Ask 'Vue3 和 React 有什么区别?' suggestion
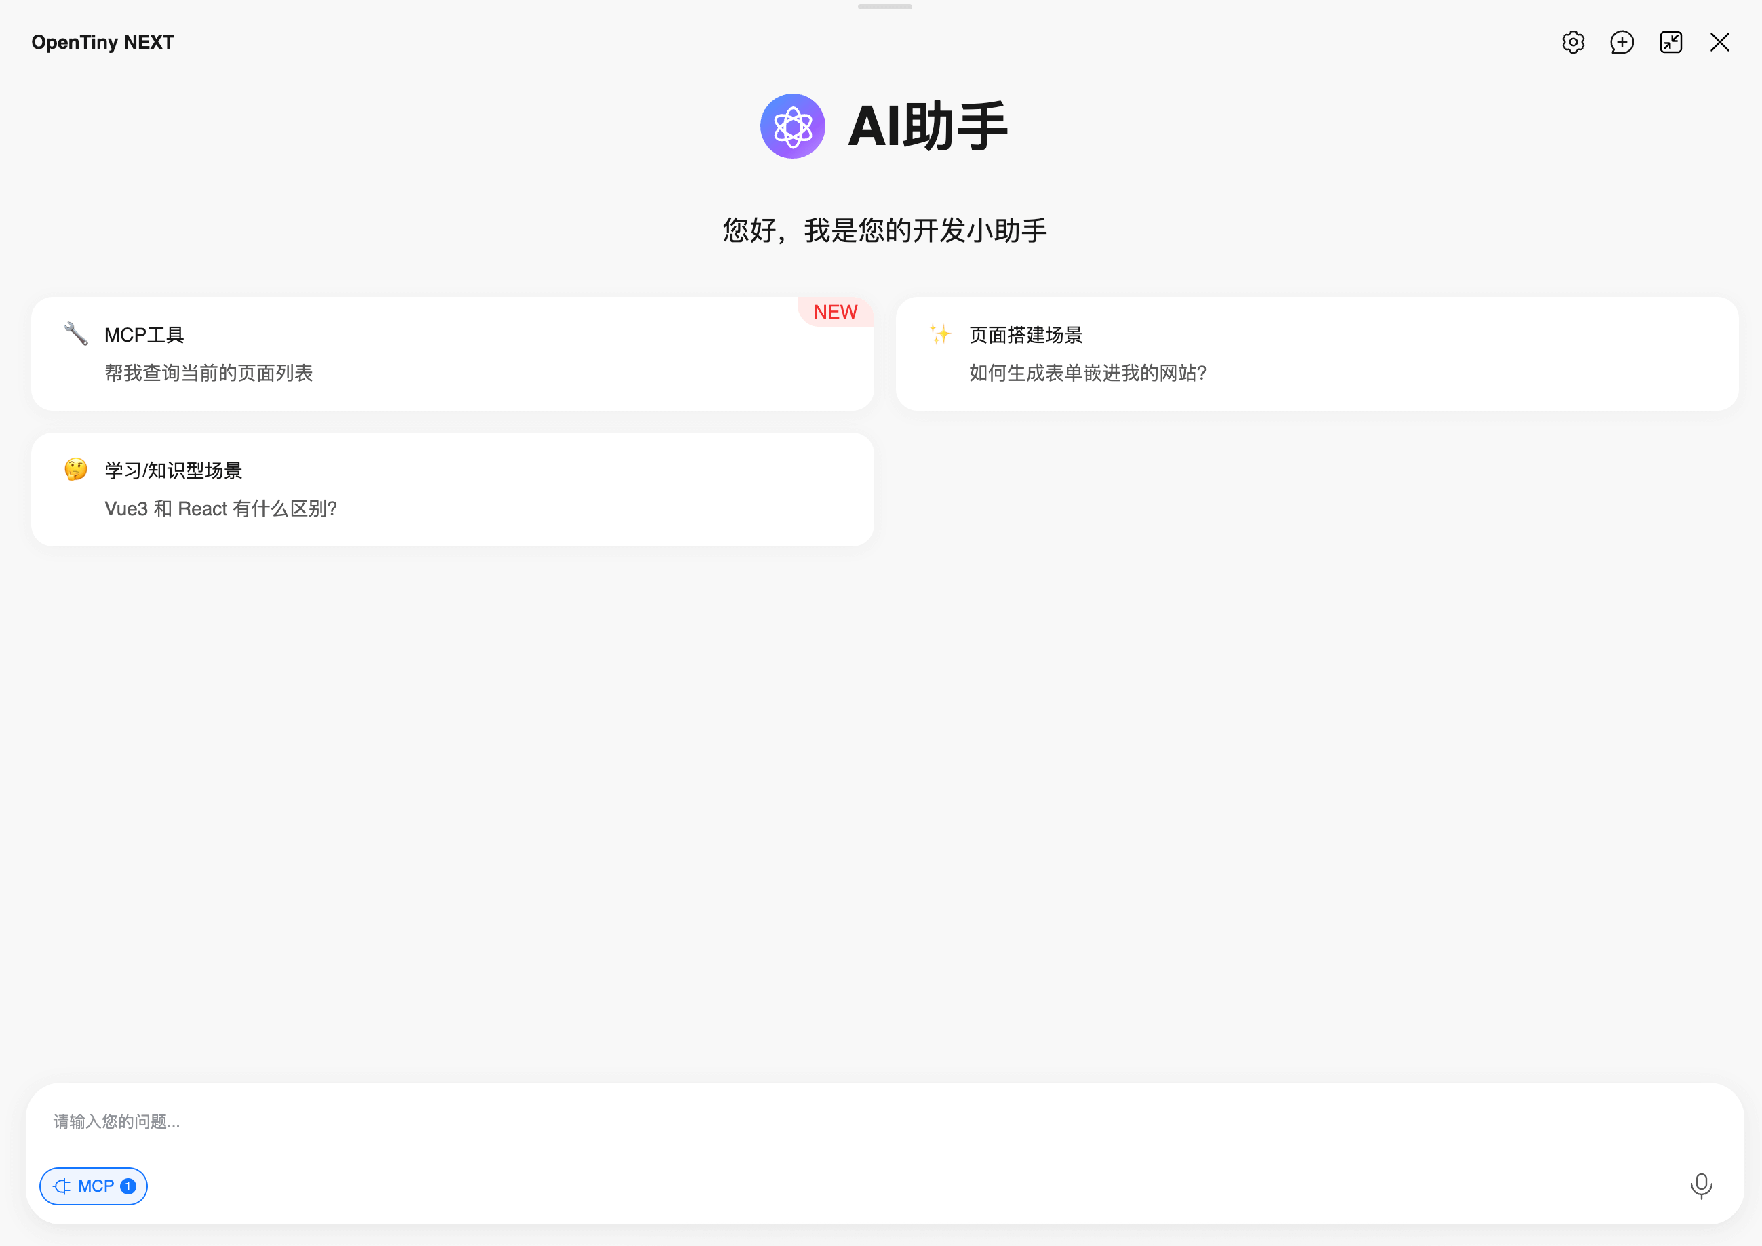This screenshot has width=1762, height=1246. click(x=220, y=508)
